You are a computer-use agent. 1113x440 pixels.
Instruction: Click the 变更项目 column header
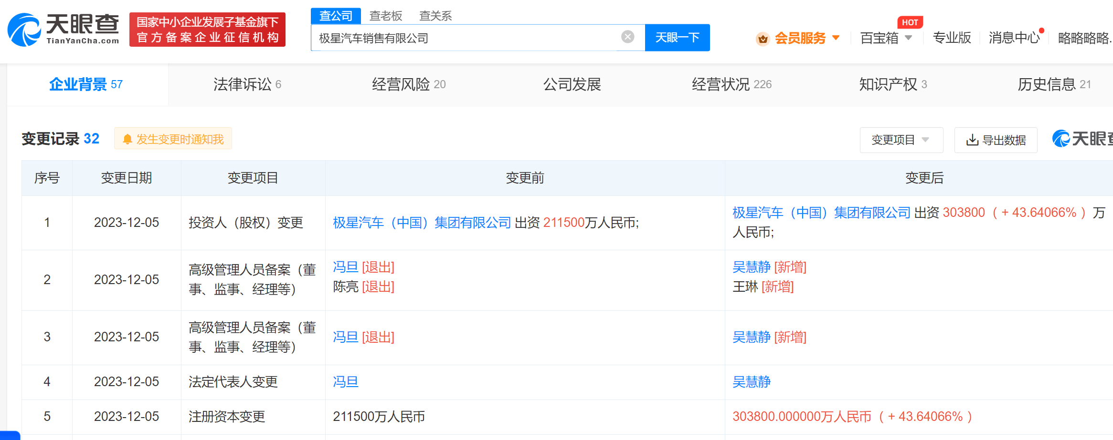(253, 178)
